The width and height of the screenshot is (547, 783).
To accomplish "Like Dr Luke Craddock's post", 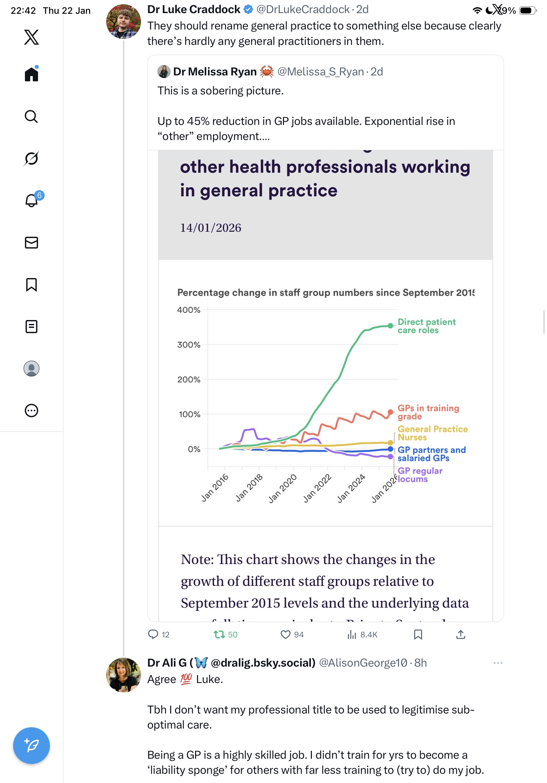I will pyautogui.click(x=285, y=634).
